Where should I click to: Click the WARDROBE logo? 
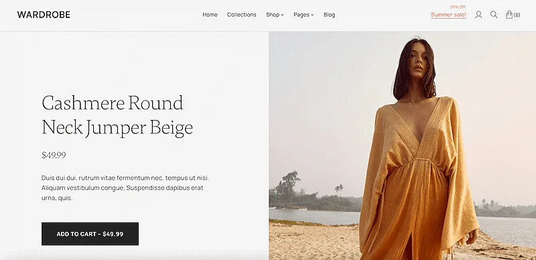coord(44,15)
